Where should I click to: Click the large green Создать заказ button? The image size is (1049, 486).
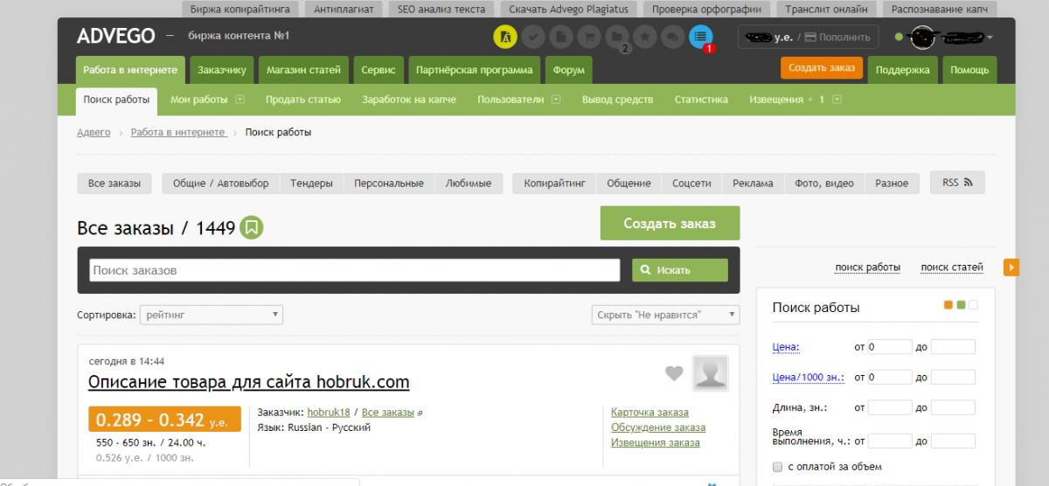[670, 224]
